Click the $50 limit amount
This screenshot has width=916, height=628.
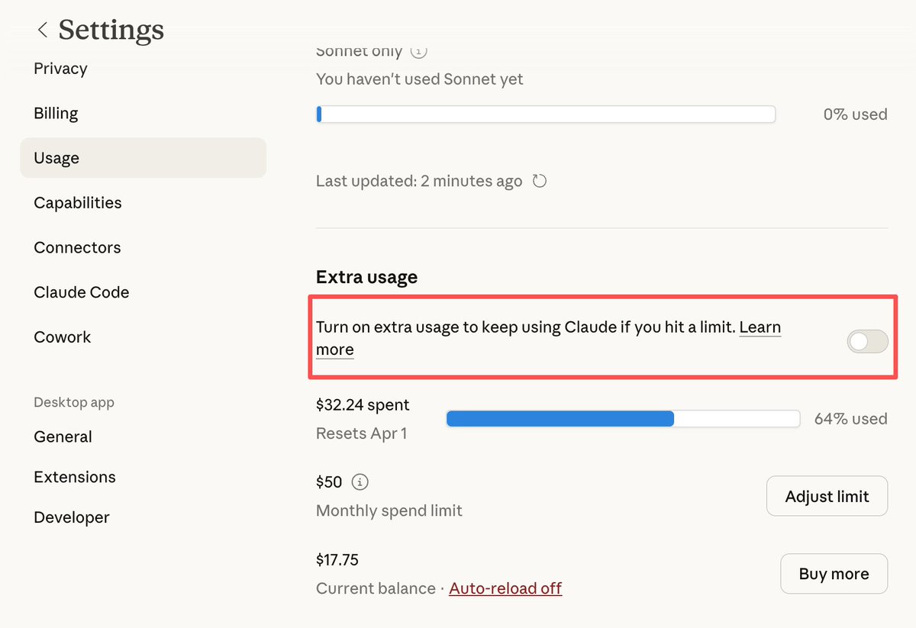[x=329, y=482]
